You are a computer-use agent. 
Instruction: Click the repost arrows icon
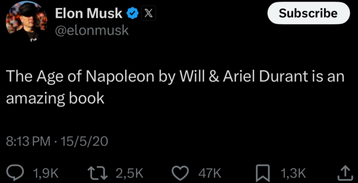(x=98, y=173)
